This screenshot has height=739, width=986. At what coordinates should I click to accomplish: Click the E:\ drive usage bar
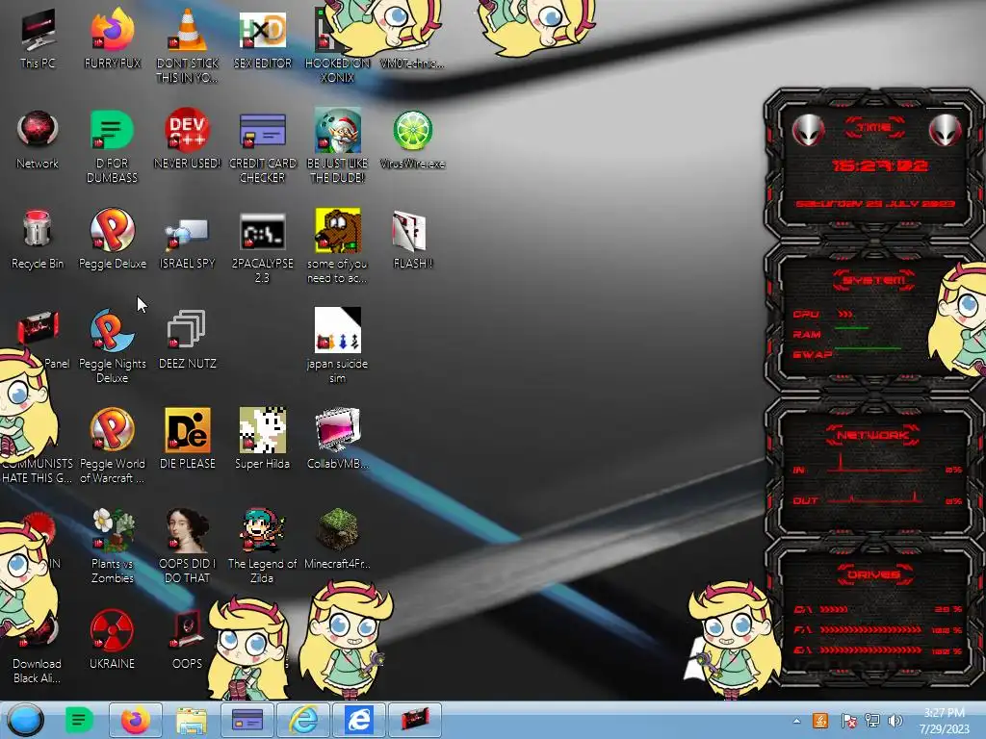pyautogui.click(x=870, y=650)
